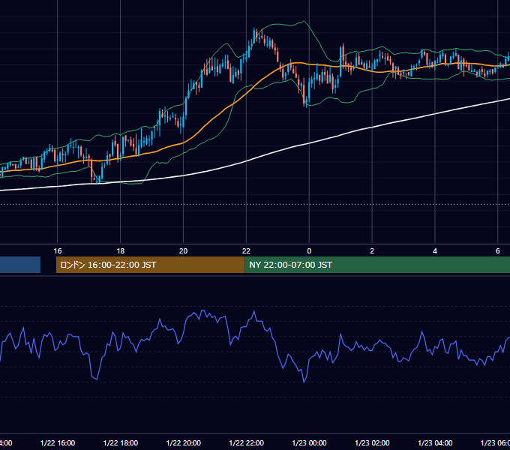Click the "0" hour label on price chart axis
The height and width of the screenshot is (450, 510).
[x=309, y=251]
